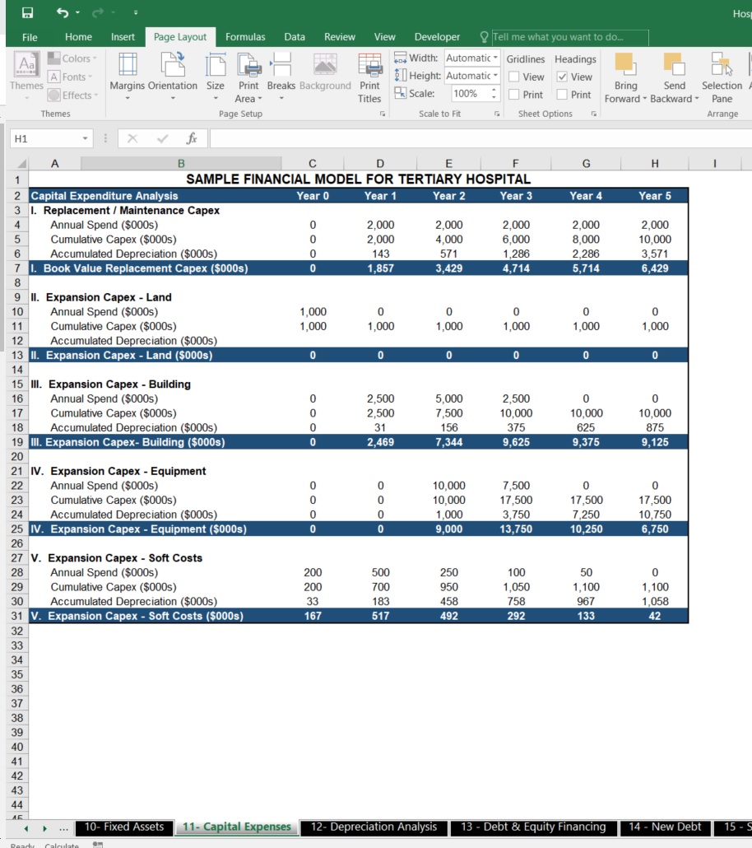Viewport: 752px width, 848px height.
Task: Open the Breaks menu
Action: click(281, 77)
